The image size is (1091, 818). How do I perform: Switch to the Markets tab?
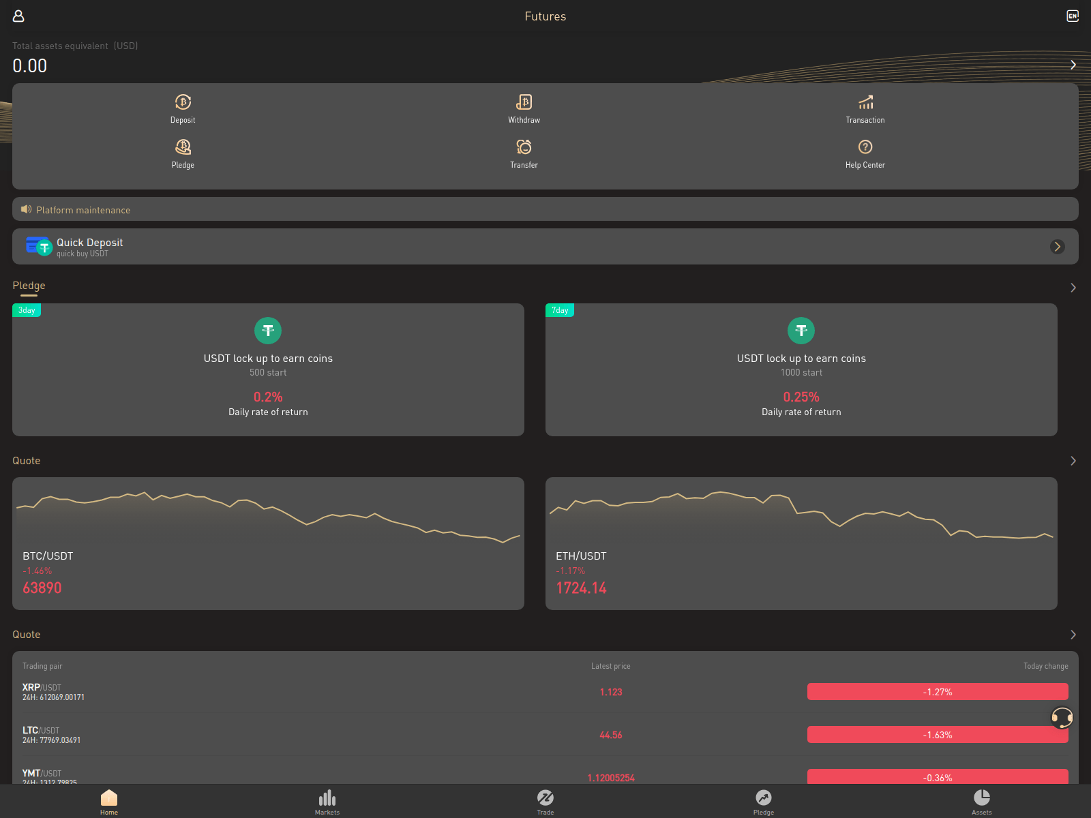[327, 802]
